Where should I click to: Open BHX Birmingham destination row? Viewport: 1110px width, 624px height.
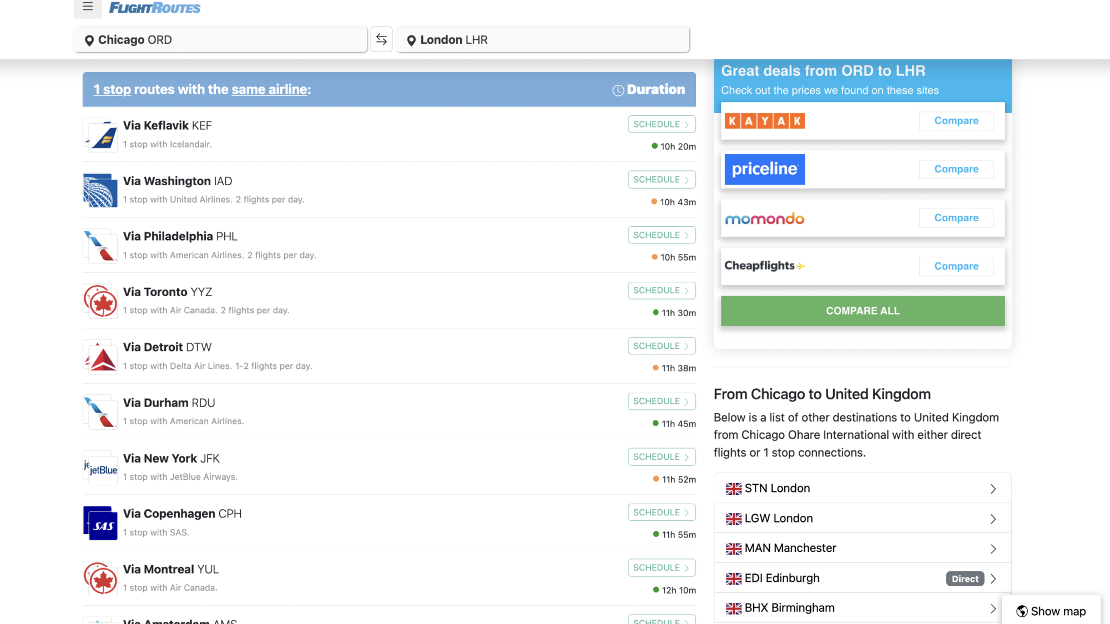[x=862, y=608]
